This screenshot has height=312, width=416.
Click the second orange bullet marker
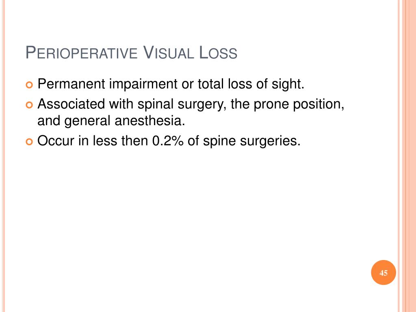29,105
